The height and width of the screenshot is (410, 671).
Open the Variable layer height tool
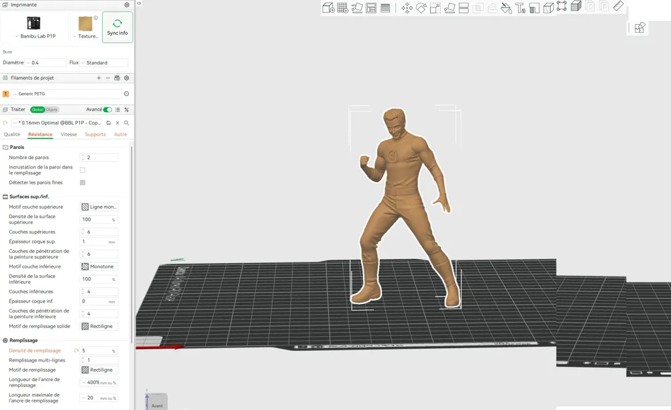tap(385, 8)
